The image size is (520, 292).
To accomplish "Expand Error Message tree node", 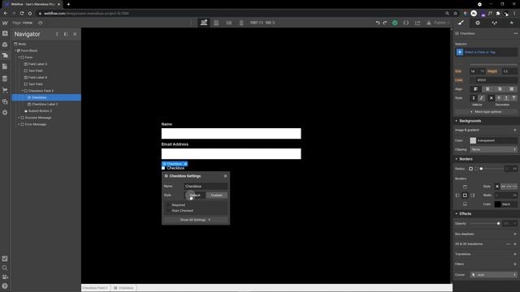I will tap(19, 124).
